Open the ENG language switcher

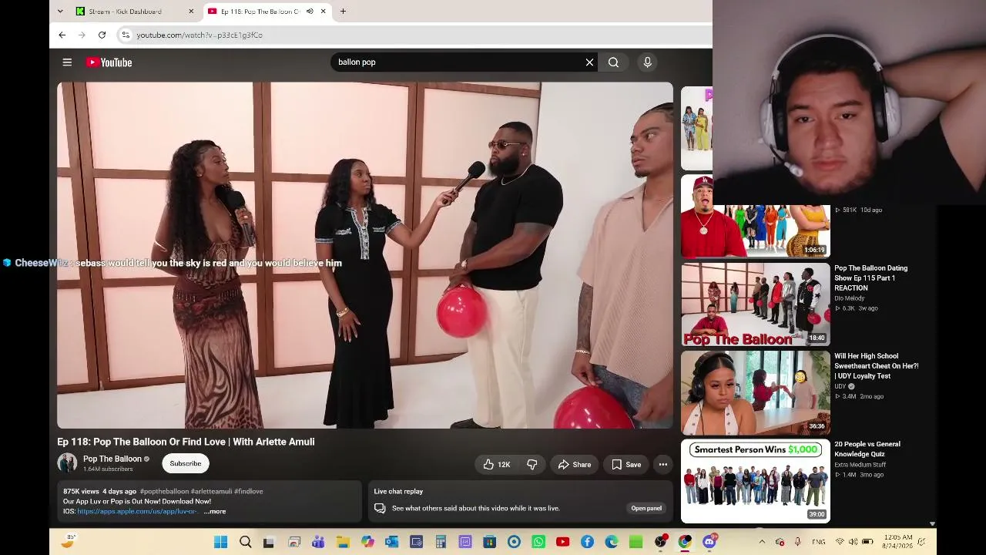pyautogui.click(x=819, y=542)
